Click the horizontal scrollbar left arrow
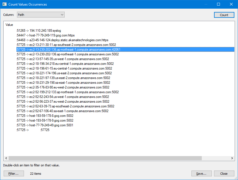The width and height of the screenshot is (238, 180). point(6,158)
